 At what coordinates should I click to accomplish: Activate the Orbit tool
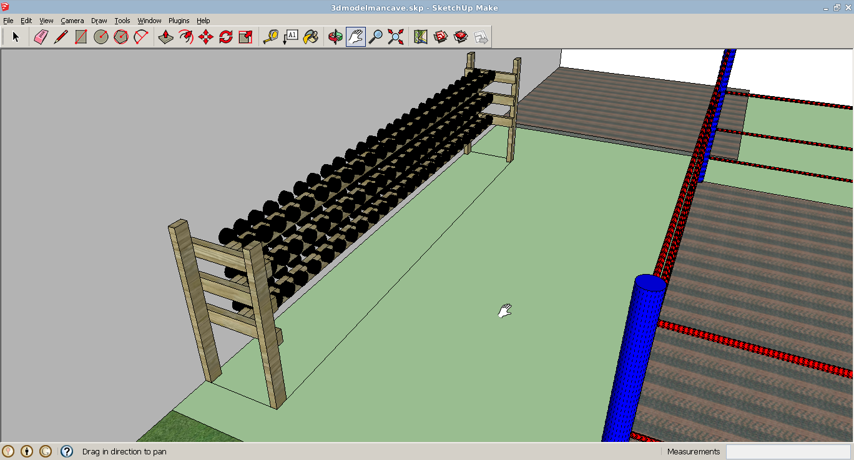point(335,37)
